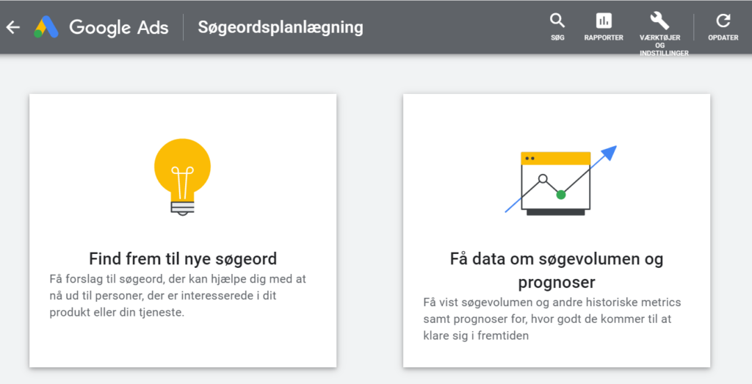The width and height of the screenshot is (752, 384).
Task: Click the back arrow icon
Action: click(12, 27)
